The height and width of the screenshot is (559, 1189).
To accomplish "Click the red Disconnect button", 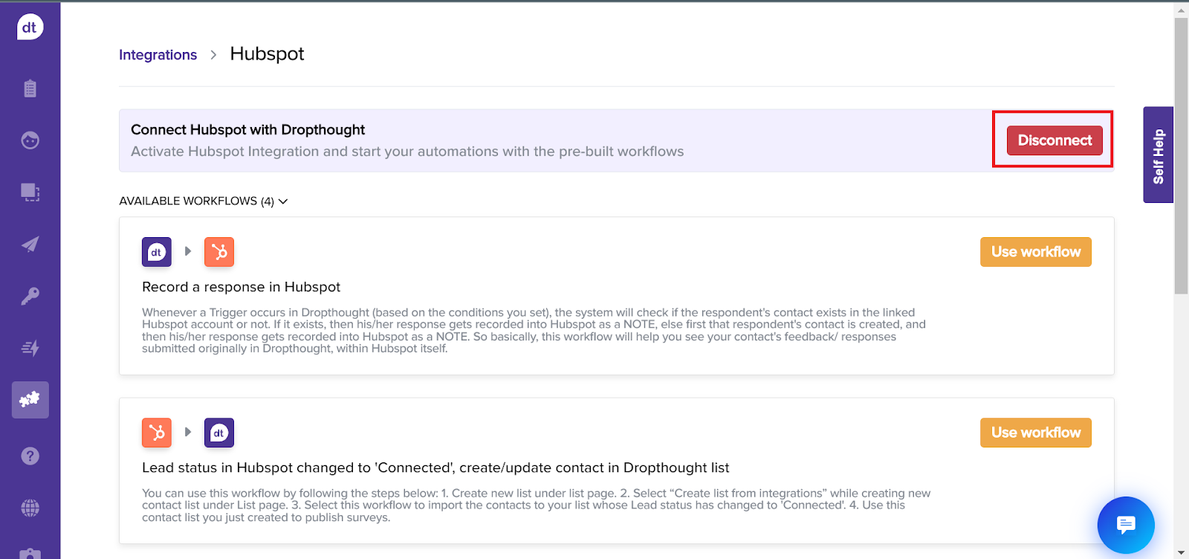I will (x=1054, y=140).
